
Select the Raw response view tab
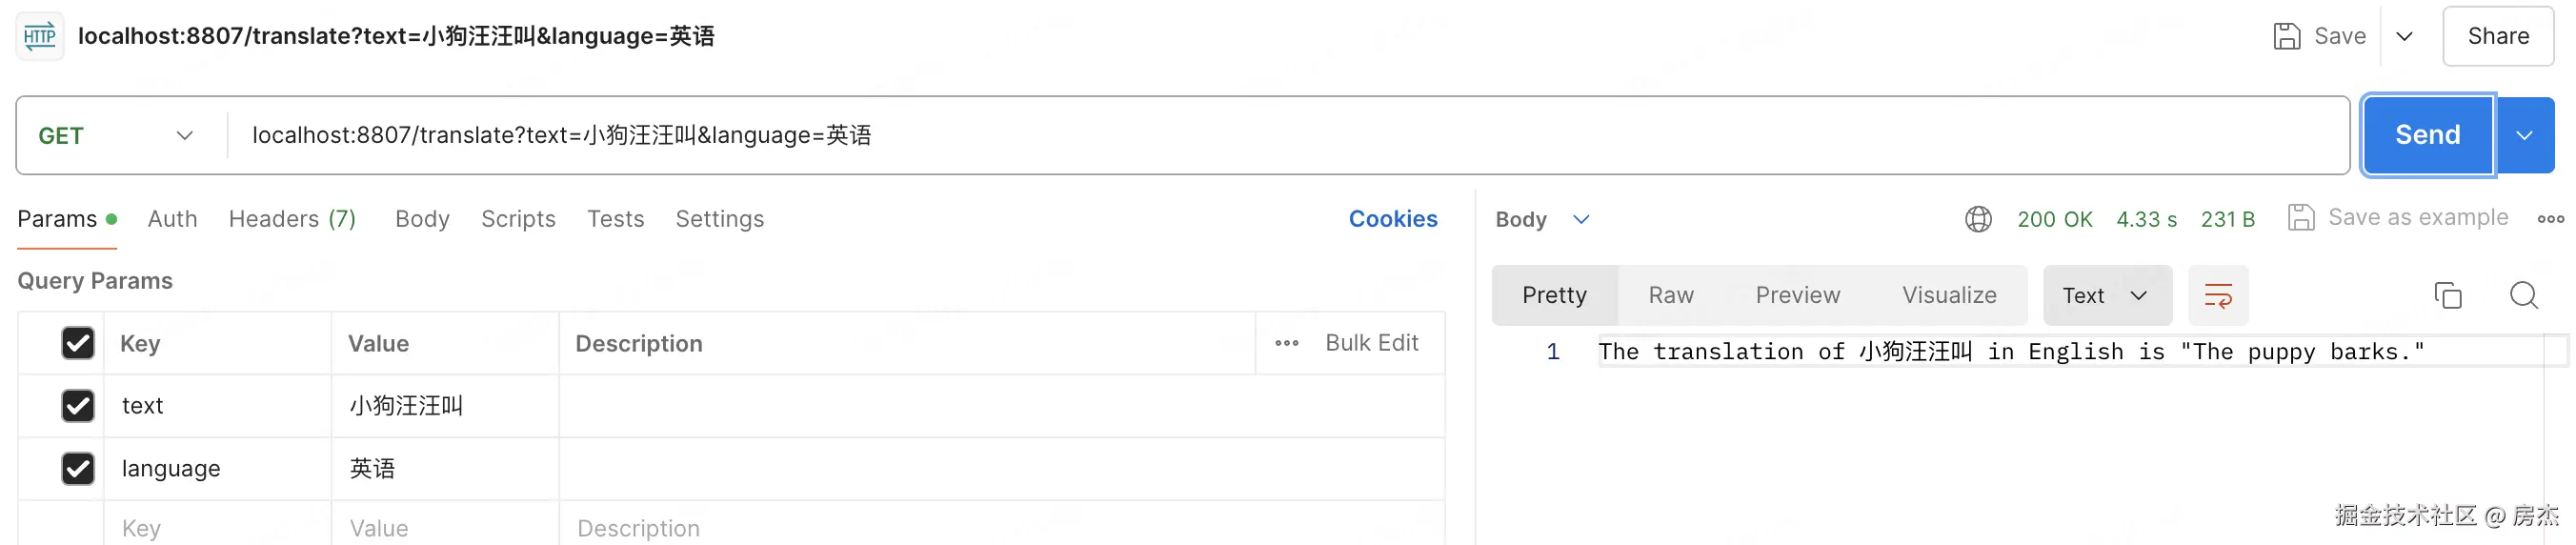1670,296
